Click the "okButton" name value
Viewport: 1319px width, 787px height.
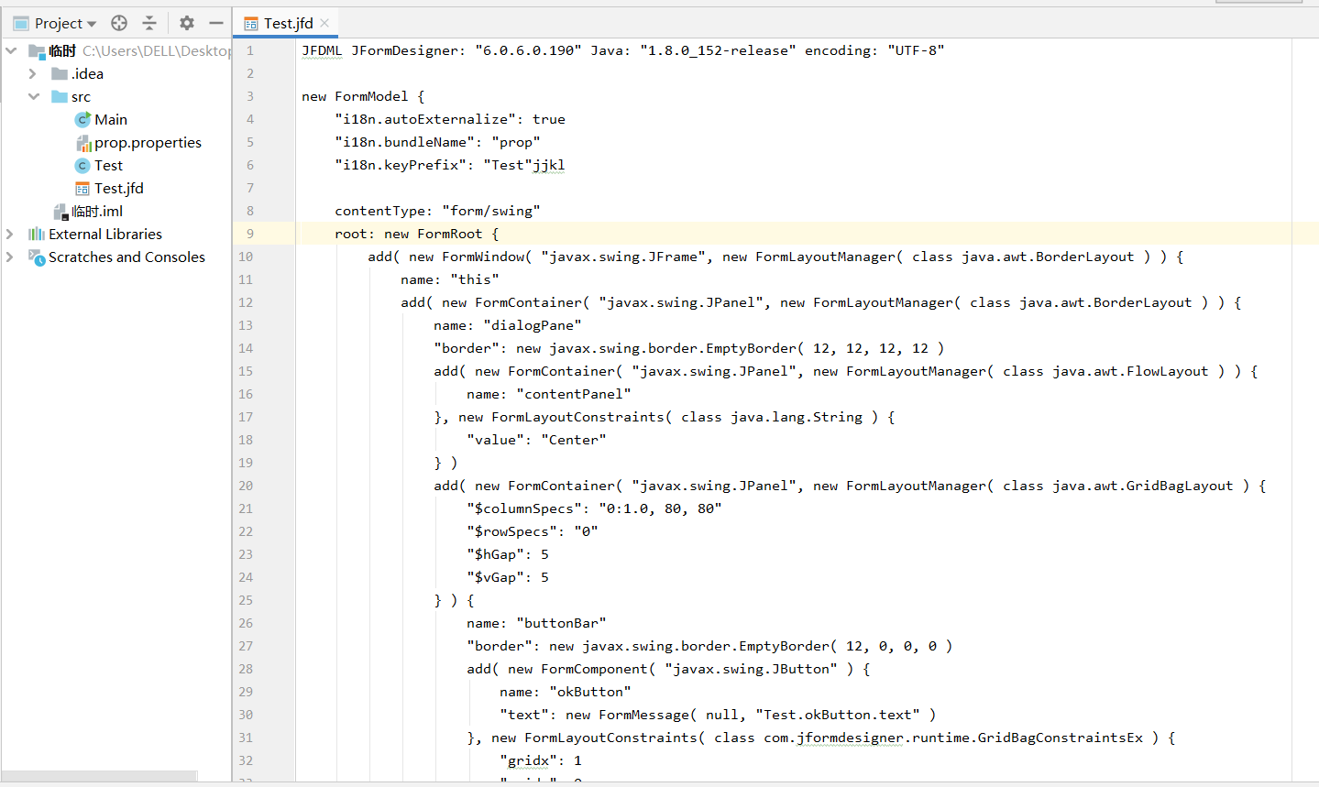pos(590,692)
